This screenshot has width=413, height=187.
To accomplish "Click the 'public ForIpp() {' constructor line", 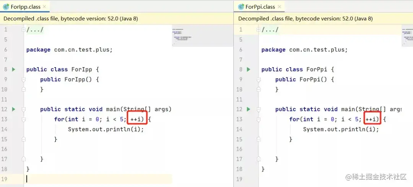I will coord(70,79).
